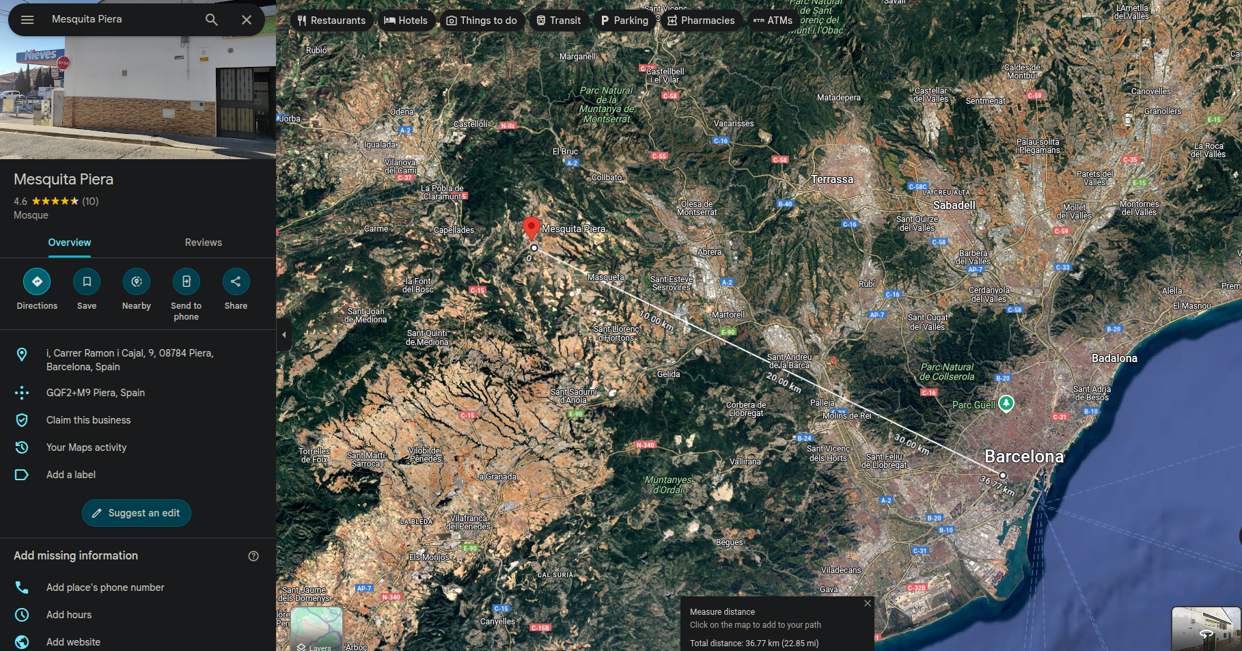Click the red Mesquita Piera pin

[532, 228]
